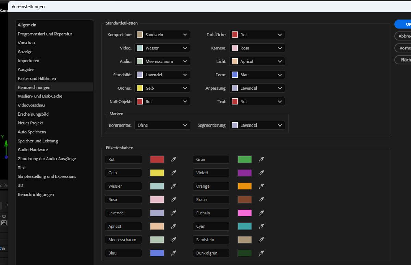Go to the Allgemein preferences category
Viewport: 411px width, 265px height.
click(x=55, y=25)
